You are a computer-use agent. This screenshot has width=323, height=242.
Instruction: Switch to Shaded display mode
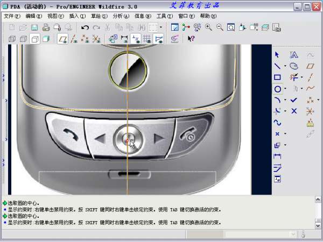pyautogui.click(x=46, y=39)
